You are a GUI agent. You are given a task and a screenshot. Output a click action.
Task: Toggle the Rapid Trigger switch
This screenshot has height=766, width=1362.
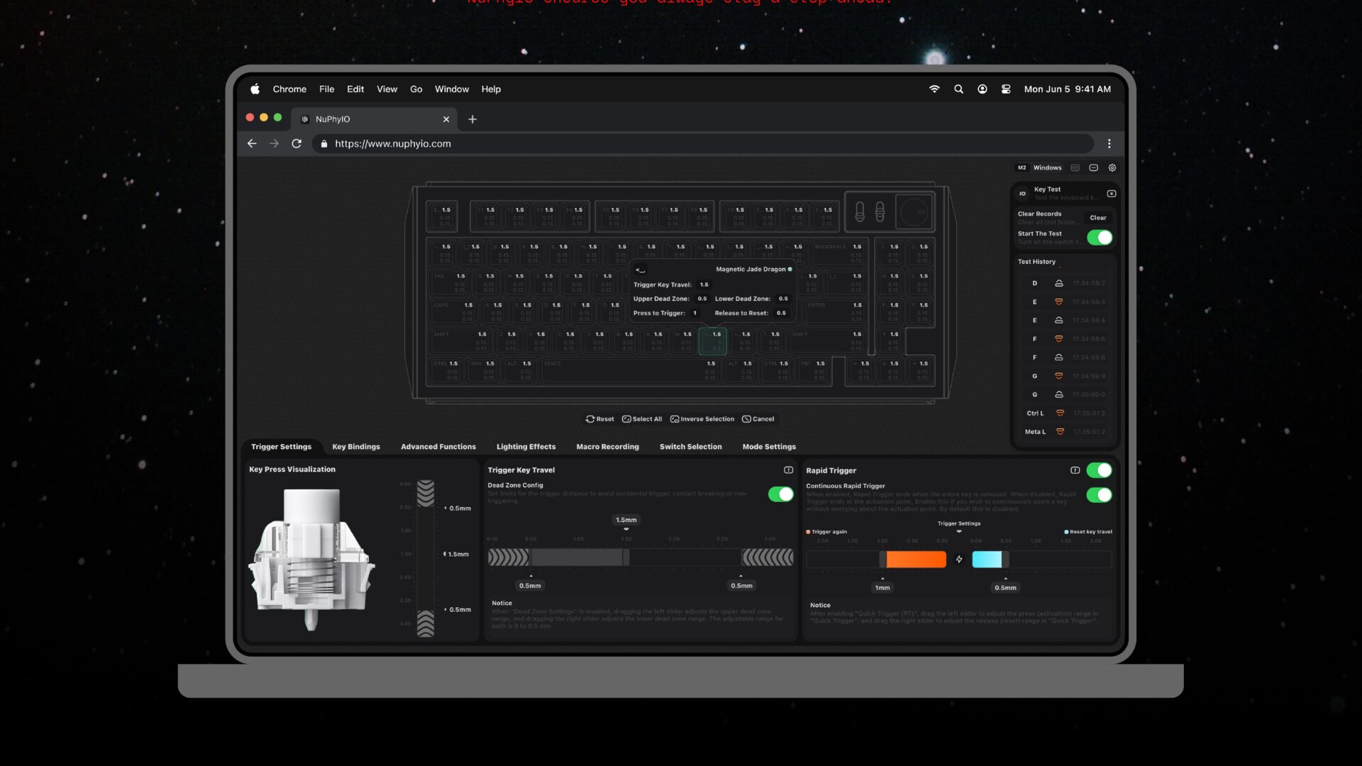click(1100, 470)
